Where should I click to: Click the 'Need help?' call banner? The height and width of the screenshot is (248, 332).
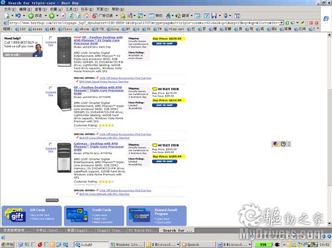pyautogui.click(x=23, y=46)
